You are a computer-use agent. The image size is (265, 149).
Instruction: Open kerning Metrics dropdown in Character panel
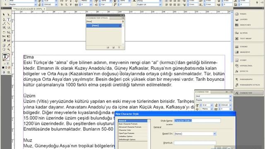212,109
